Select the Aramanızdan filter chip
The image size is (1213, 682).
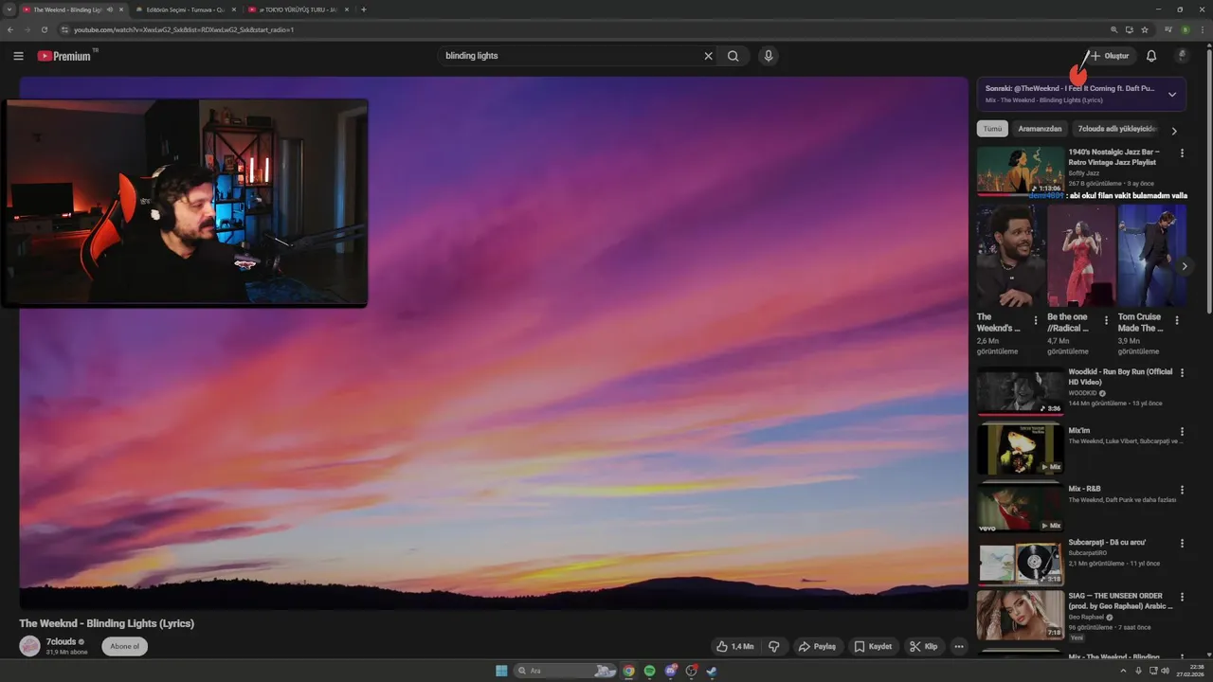coord(1040,129)
